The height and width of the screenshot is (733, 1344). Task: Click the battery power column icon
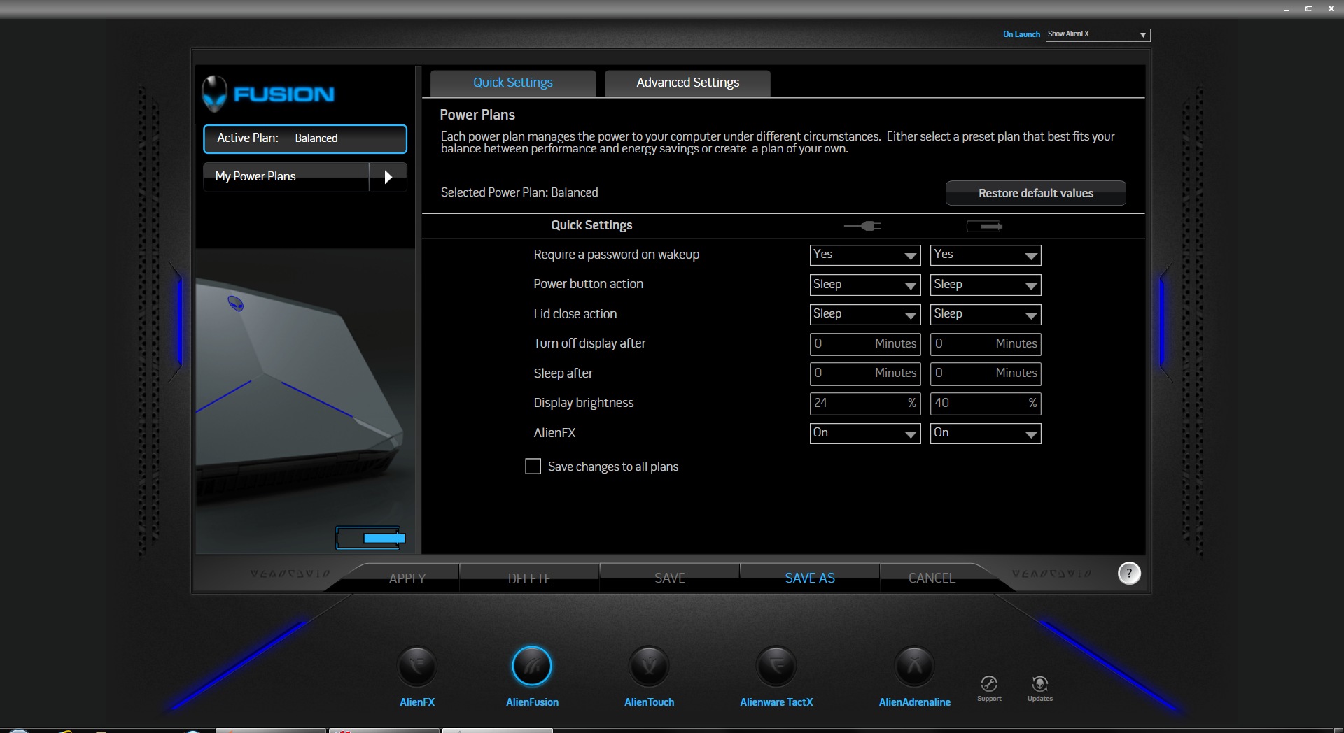point(984,226)
